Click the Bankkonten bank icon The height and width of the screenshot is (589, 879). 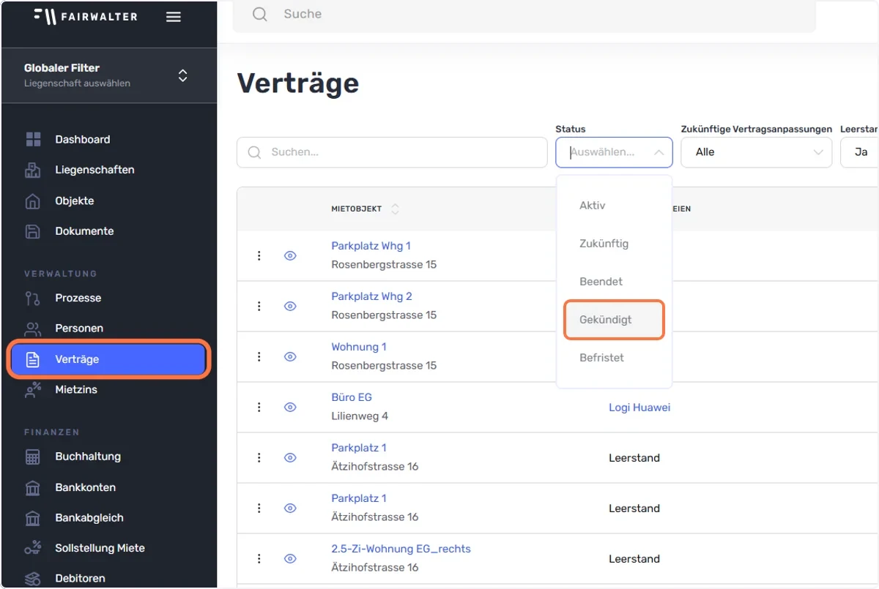[33, 487]
